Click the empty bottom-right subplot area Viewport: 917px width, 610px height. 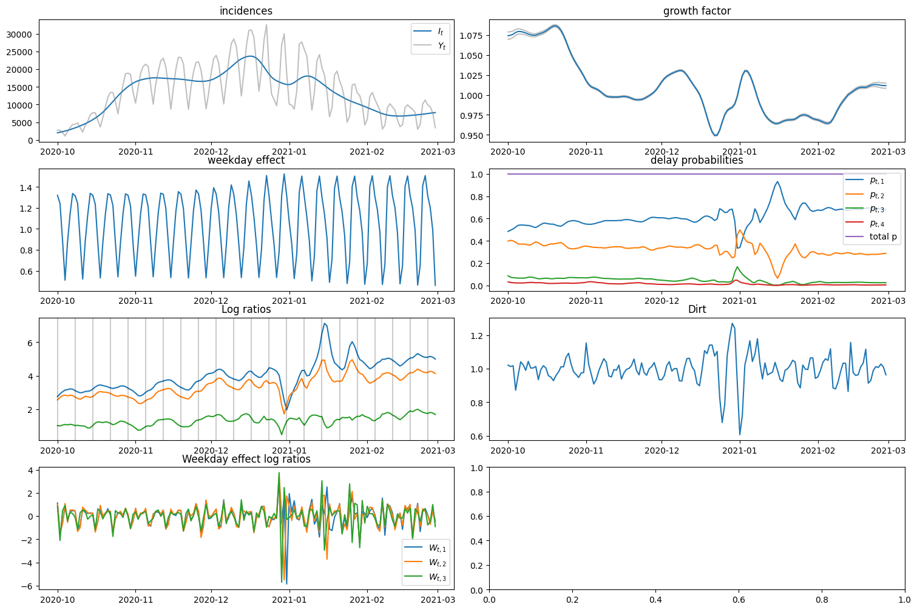point(697,529)
